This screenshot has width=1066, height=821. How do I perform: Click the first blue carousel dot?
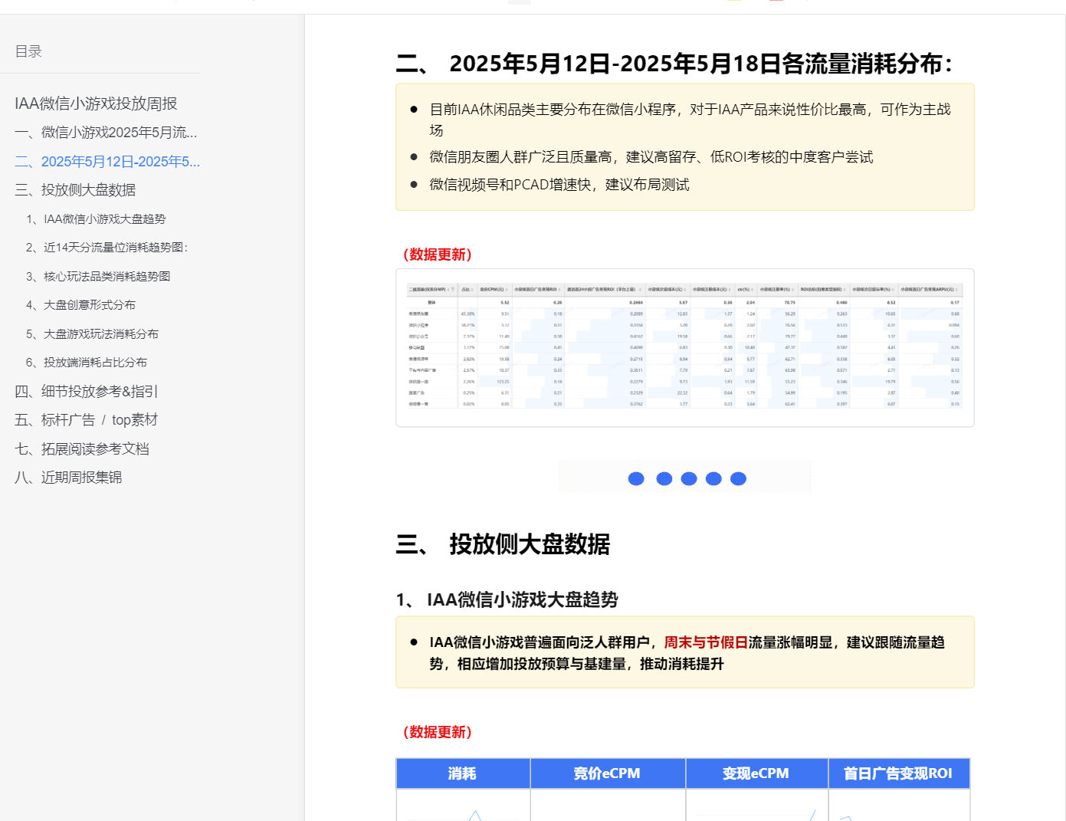click(636, 478)
